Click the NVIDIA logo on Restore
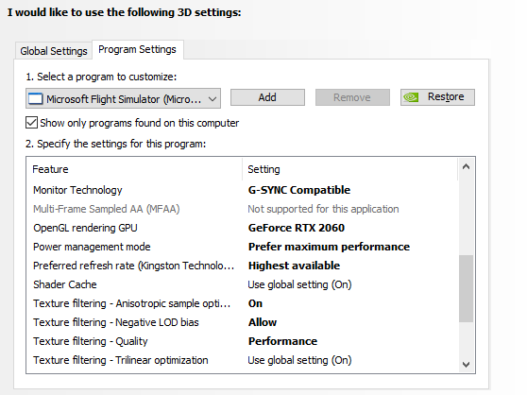This screenshot has height=395, width=527. click(x=411, y=97)
